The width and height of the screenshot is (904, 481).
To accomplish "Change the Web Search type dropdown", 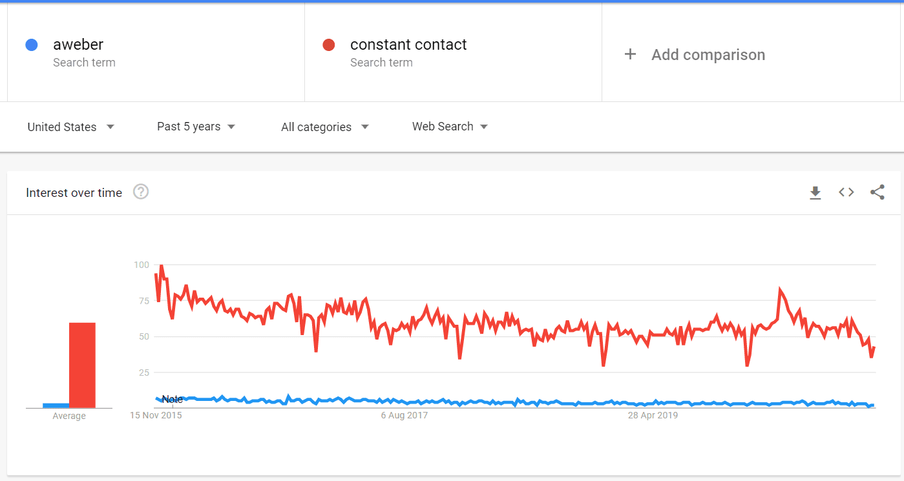I will coord(450,127).
